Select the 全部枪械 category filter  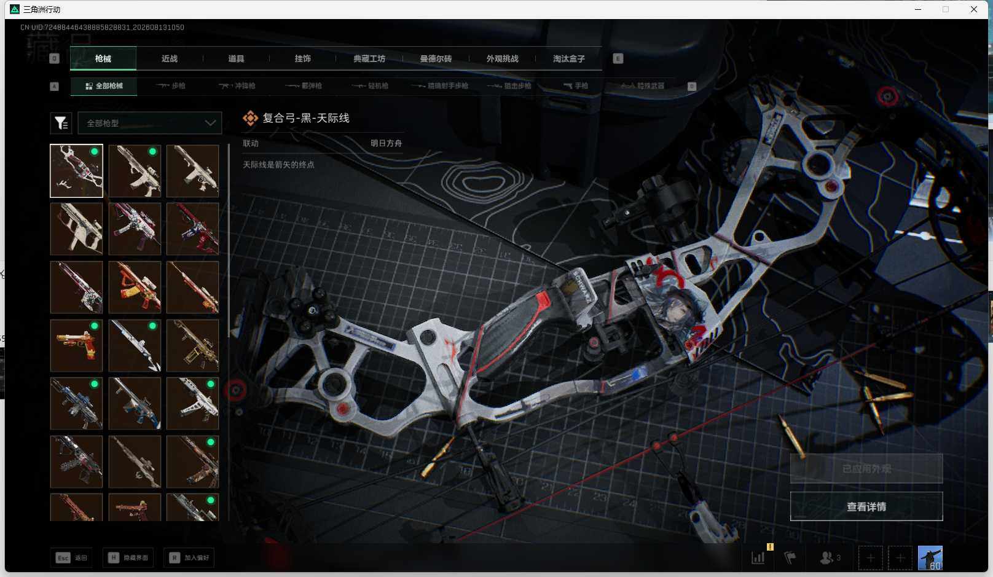point(104,86)
